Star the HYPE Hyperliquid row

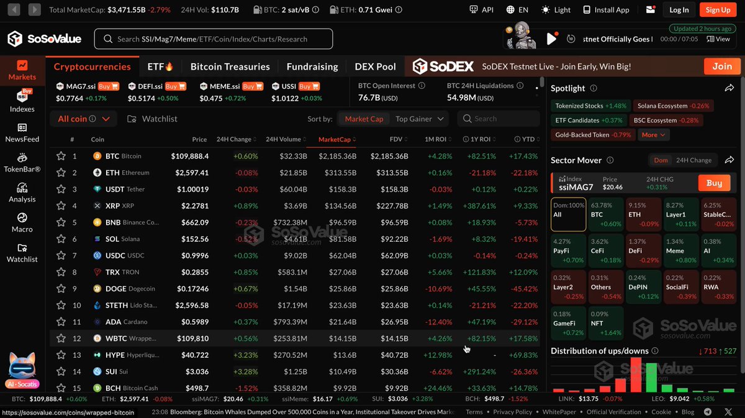coord(61,355)
